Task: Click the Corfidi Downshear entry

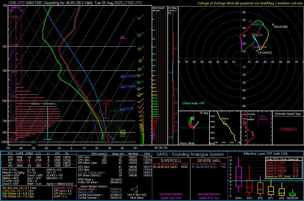Action: (x=100, y=195)
